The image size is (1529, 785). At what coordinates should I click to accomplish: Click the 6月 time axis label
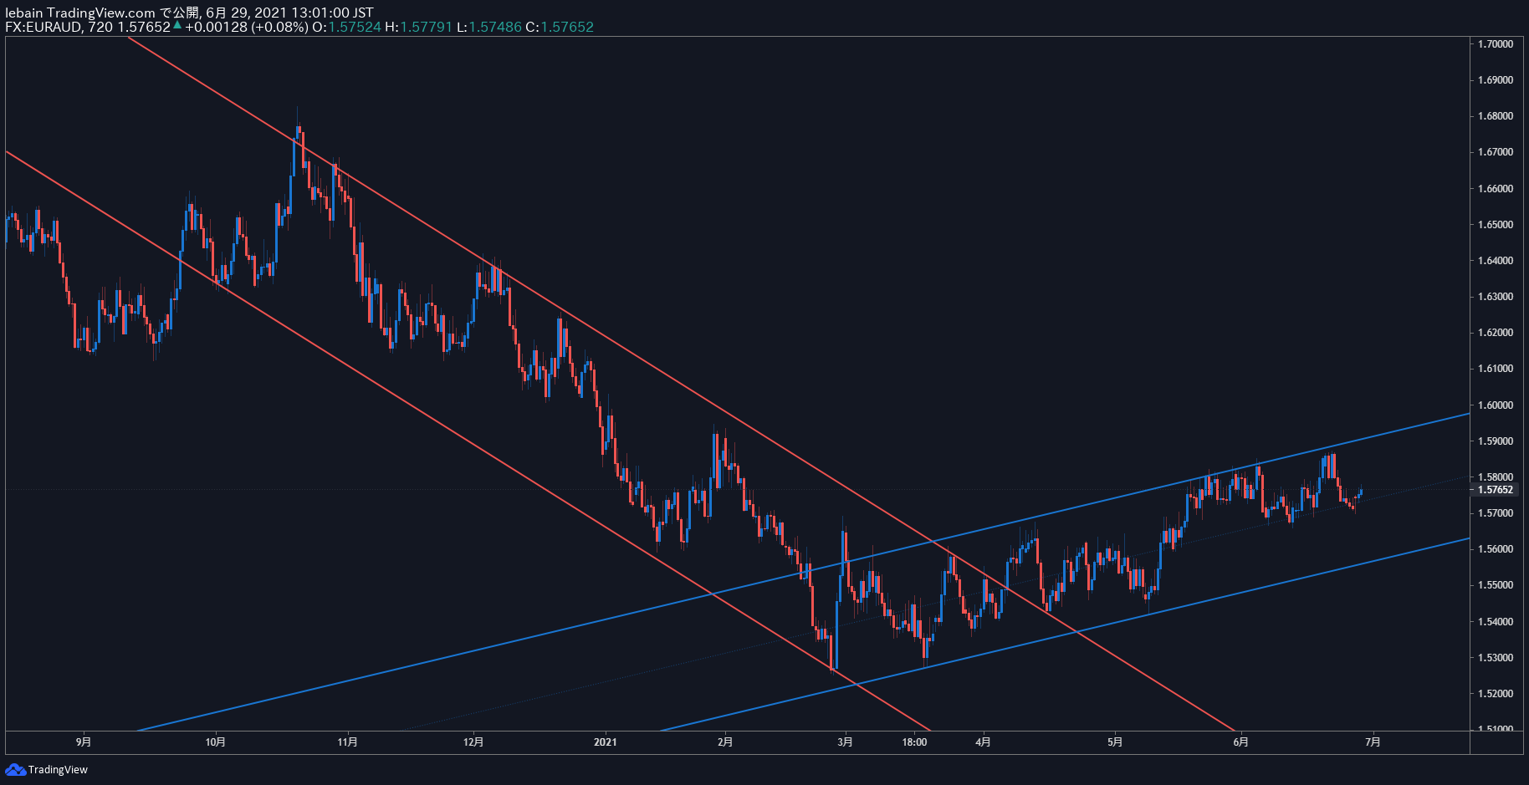1241,742
